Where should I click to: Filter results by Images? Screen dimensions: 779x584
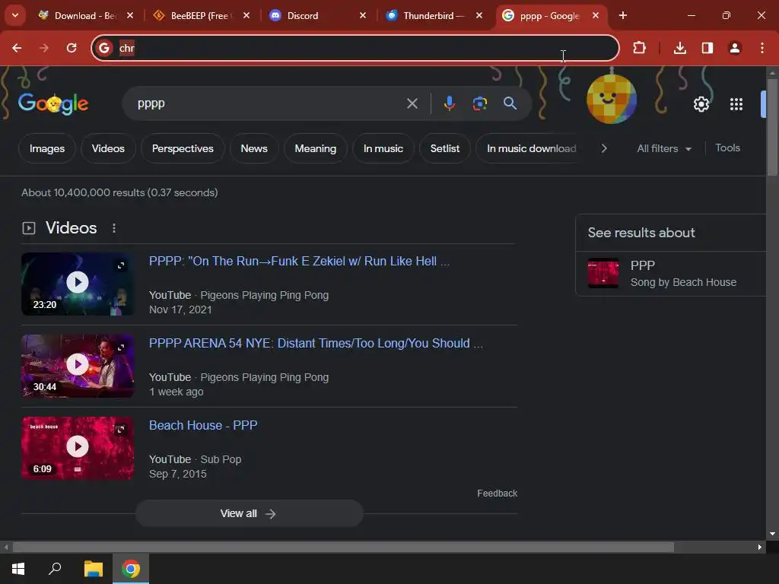tap(46, 148)
